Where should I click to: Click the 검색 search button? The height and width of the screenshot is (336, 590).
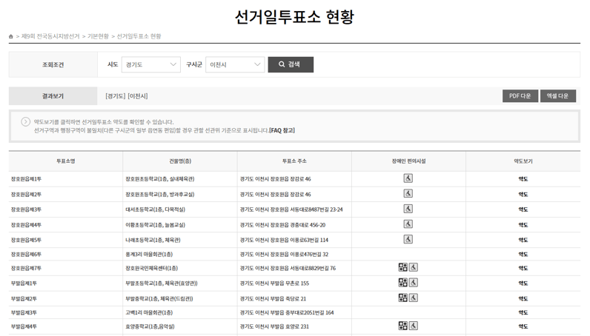291,64
